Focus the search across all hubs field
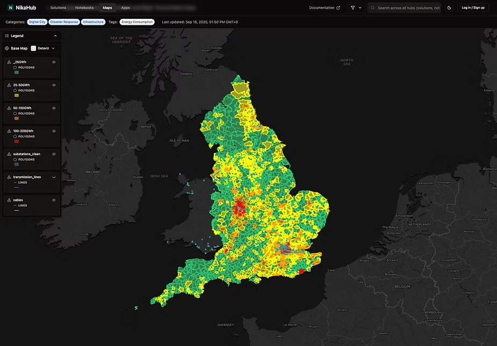The width and height of the screenshot is (497, 346). [x=404, y=8]
